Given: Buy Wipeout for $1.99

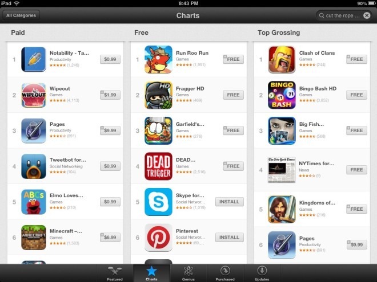Looking at the screenshot, I should coord(110,95).
